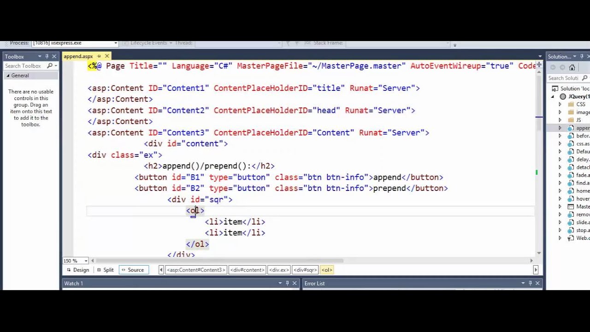Open Error List window options arrow
Viewport: 590px width, 332px height.
[523, 283]
